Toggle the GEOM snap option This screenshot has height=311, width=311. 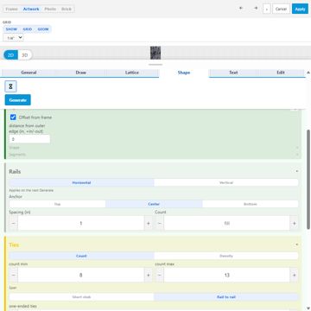click(43, 29)
